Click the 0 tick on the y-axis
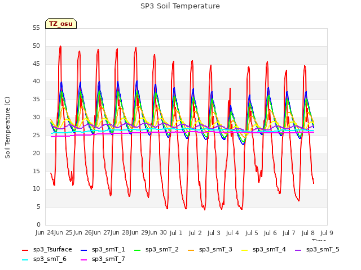361x270 pixels. pos(38,225)
